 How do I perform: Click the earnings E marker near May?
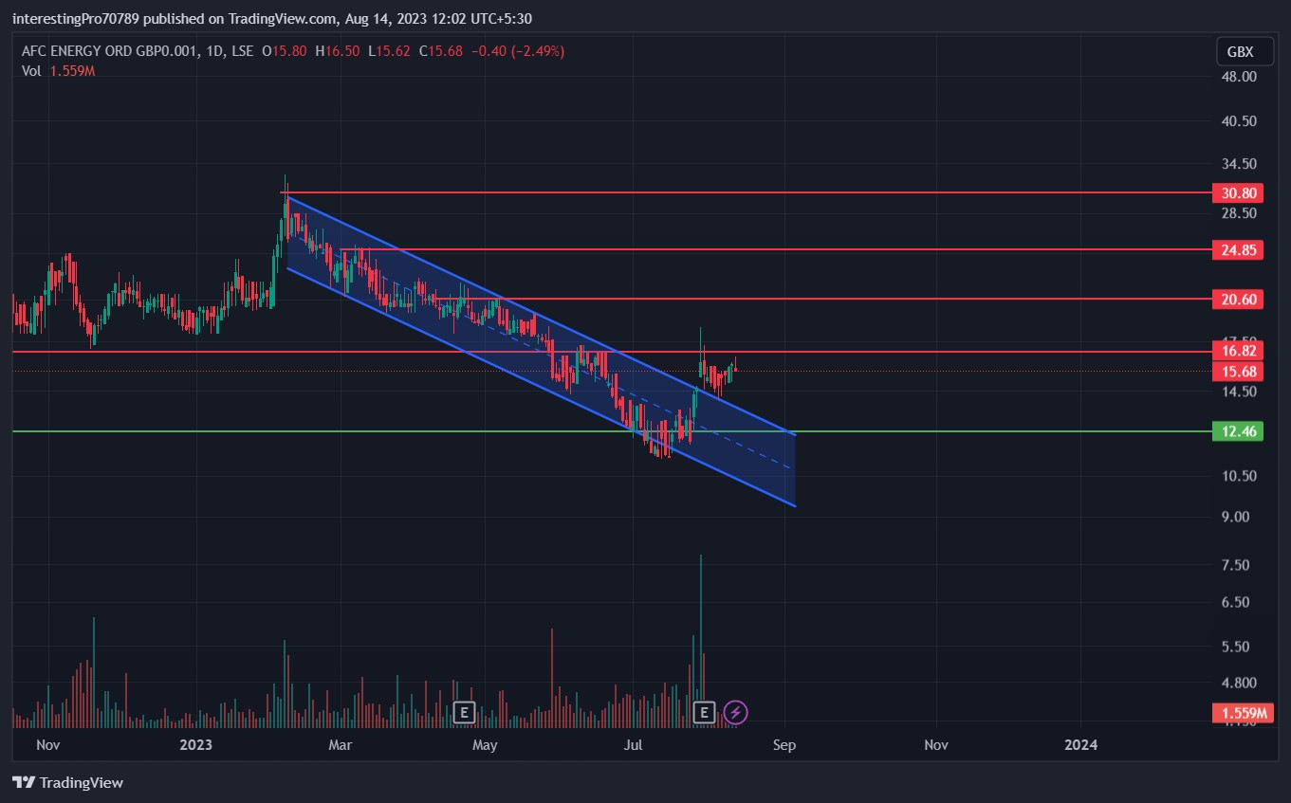point(464,712)
